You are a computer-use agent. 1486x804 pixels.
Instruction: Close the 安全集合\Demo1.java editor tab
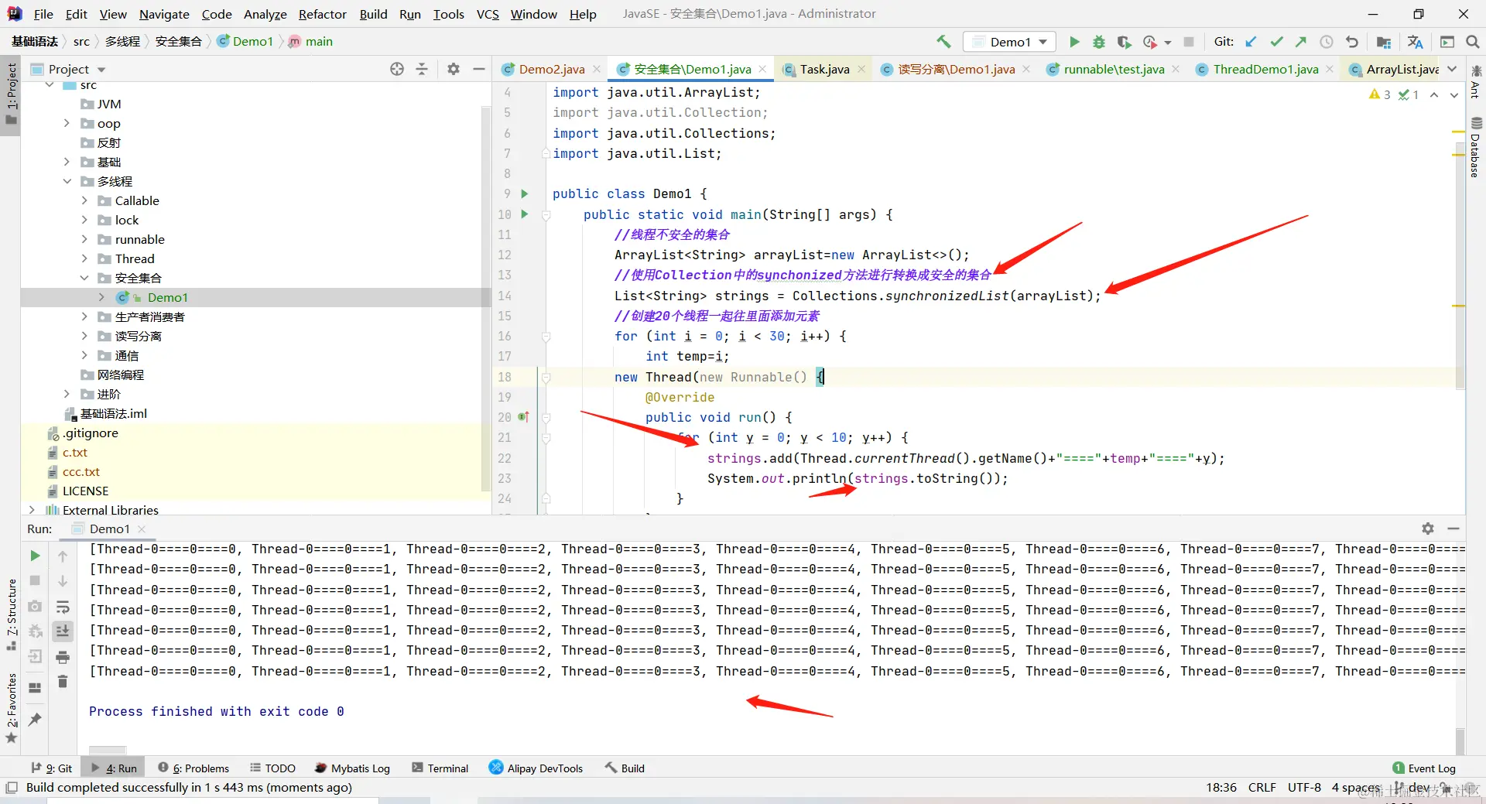click(762, 69)
